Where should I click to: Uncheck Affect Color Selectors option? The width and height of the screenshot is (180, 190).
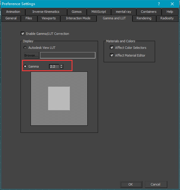click(x=112, y=48)
